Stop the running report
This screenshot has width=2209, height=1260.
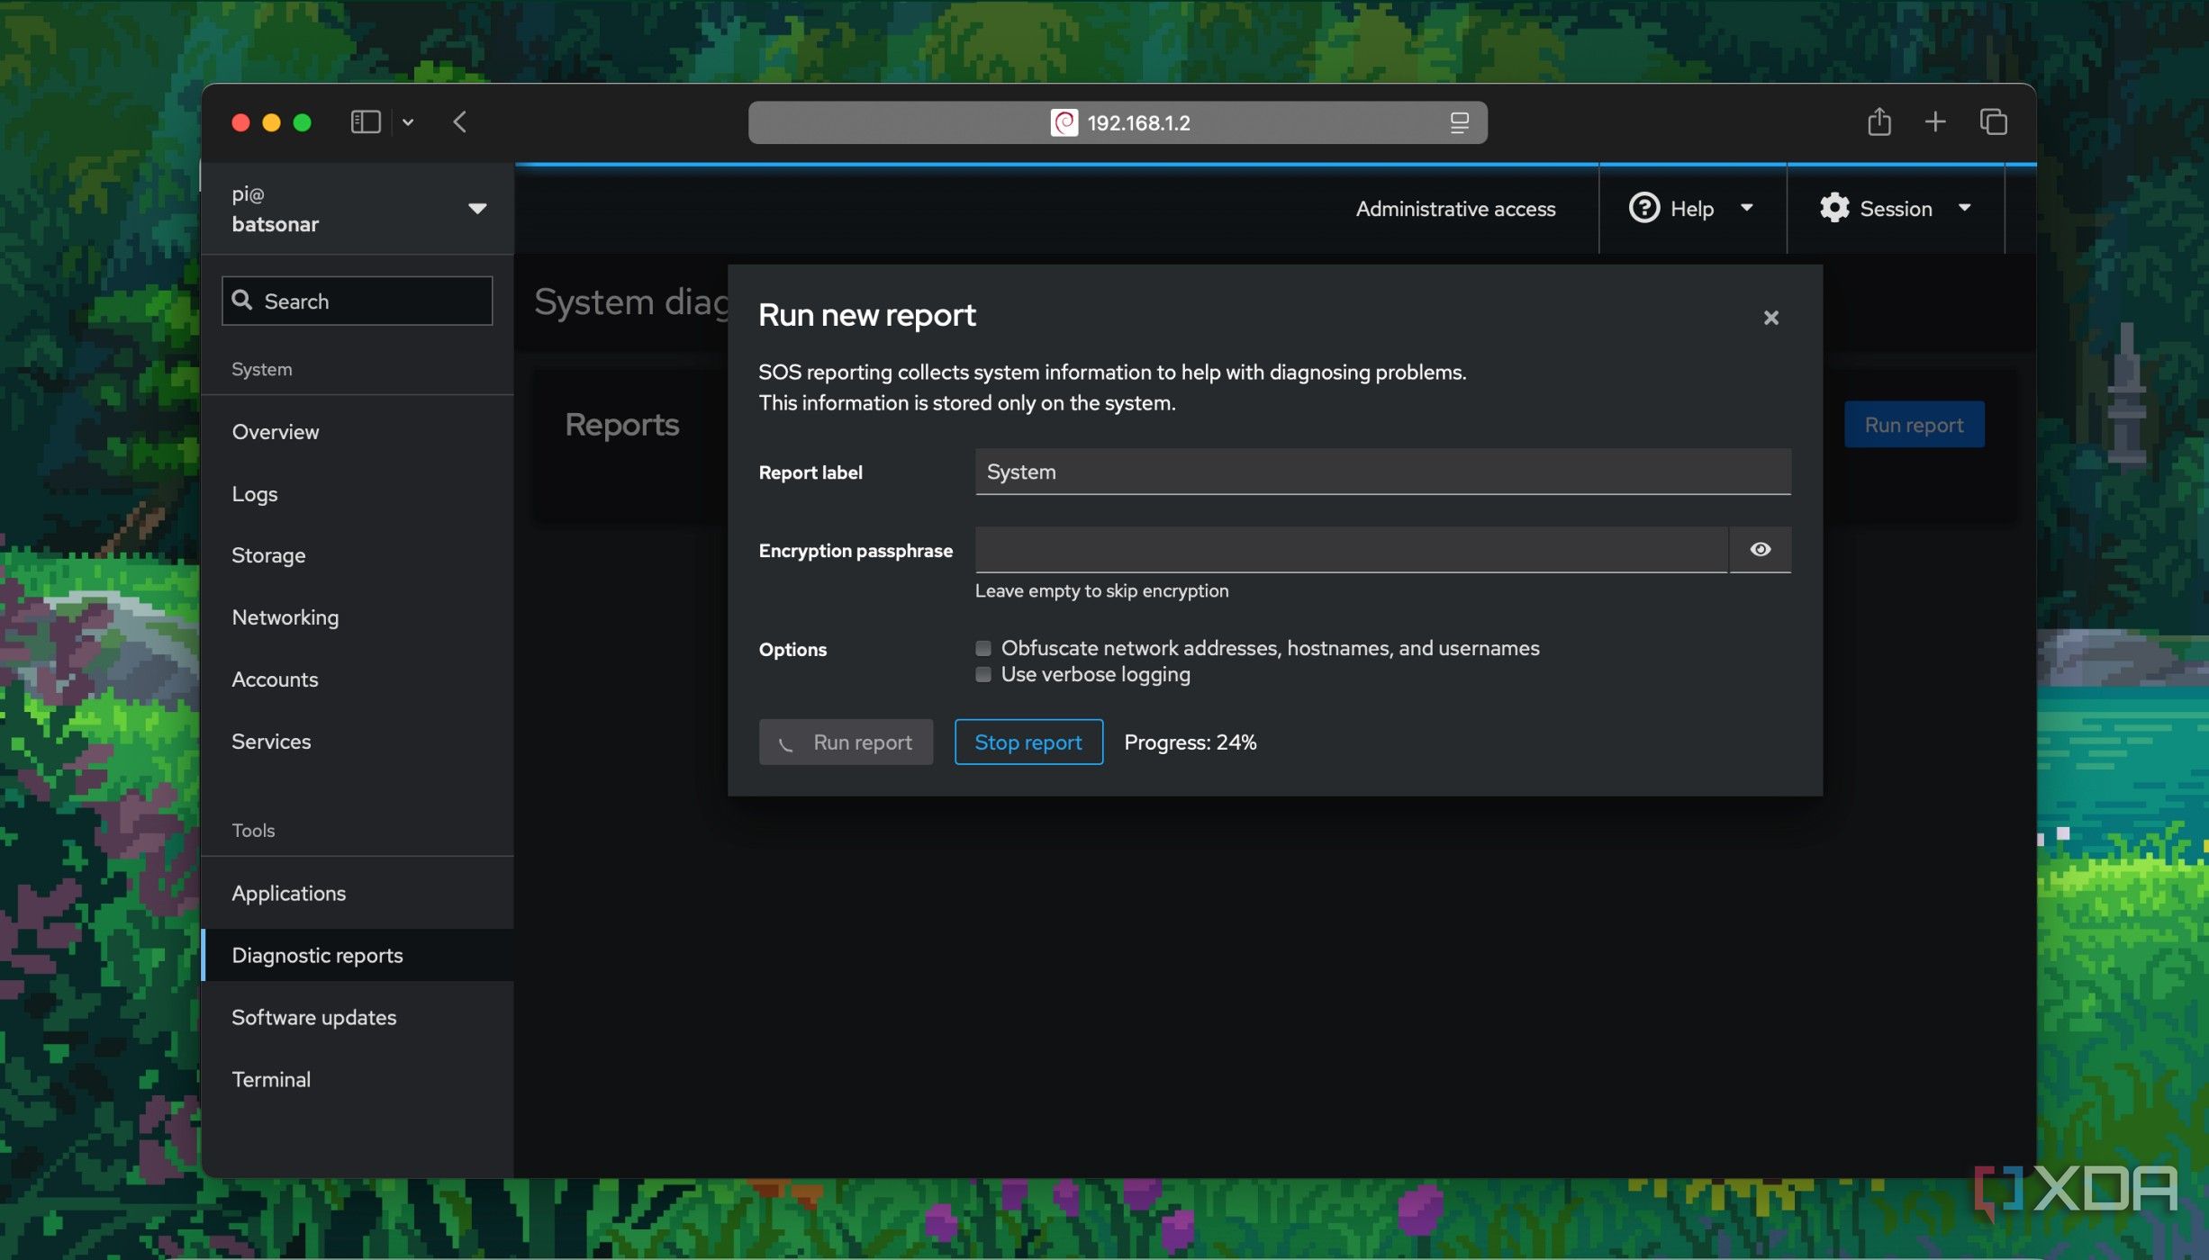pyautogui.click(x=1028, y=742)
